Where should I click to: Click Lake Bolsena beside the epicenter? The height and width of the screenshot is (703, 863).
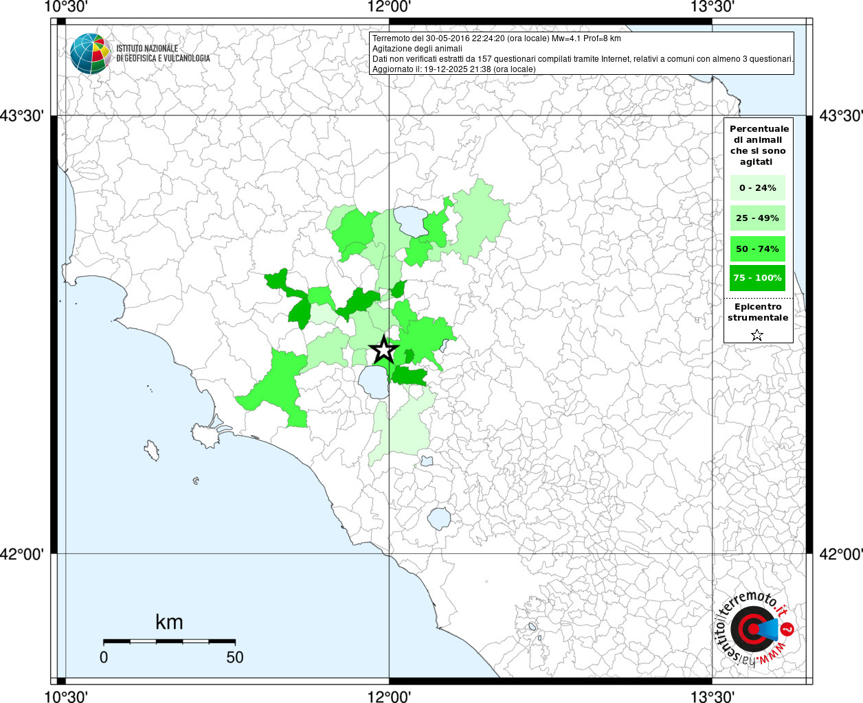[373, 382]
